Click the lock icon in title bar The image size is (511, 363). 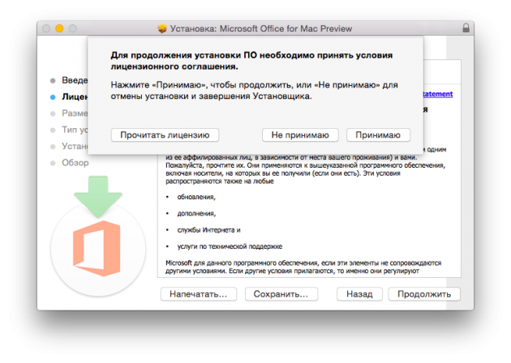[466, 28]
